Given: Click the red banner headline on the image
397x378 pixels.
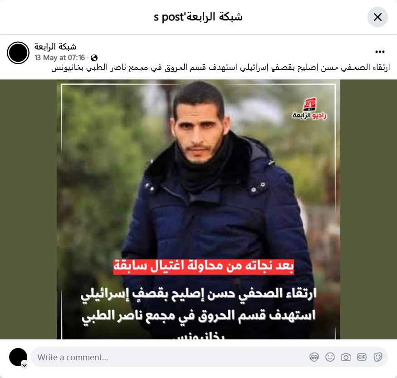Looking at the screenshot, I should pos(203,266).
